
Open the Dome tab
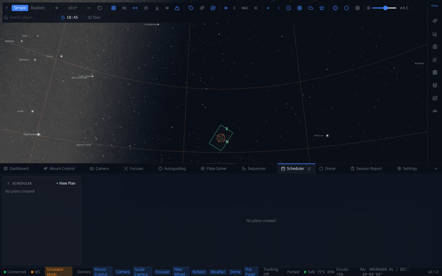[327, 169]
